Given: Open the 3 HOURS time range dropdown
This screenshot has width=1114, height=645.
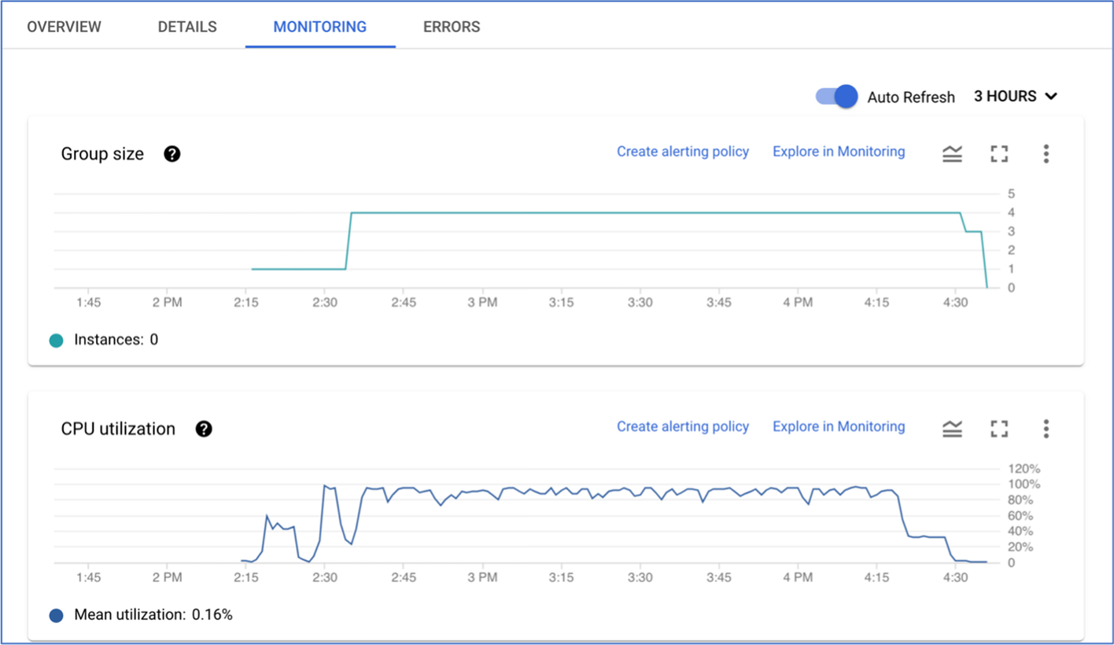Looking at the screenshot, I should point(1016,97).
